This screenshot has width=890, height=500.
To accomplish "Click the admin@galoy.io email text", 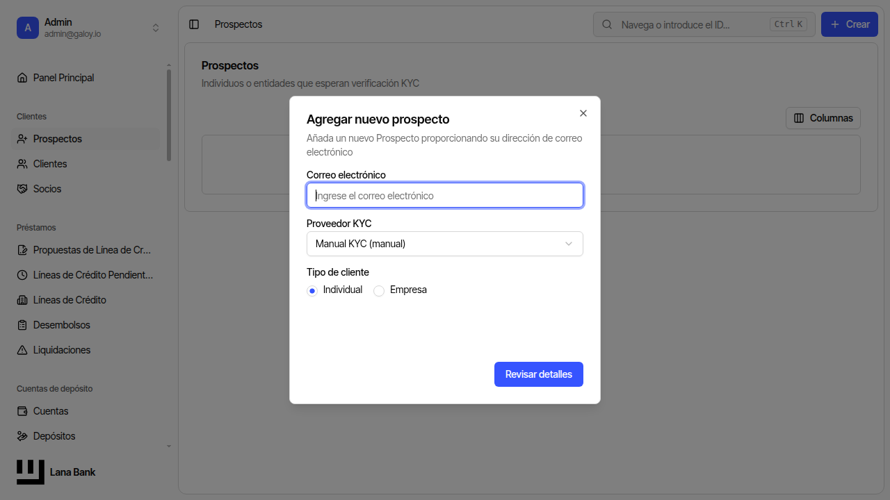I will 73,34.
